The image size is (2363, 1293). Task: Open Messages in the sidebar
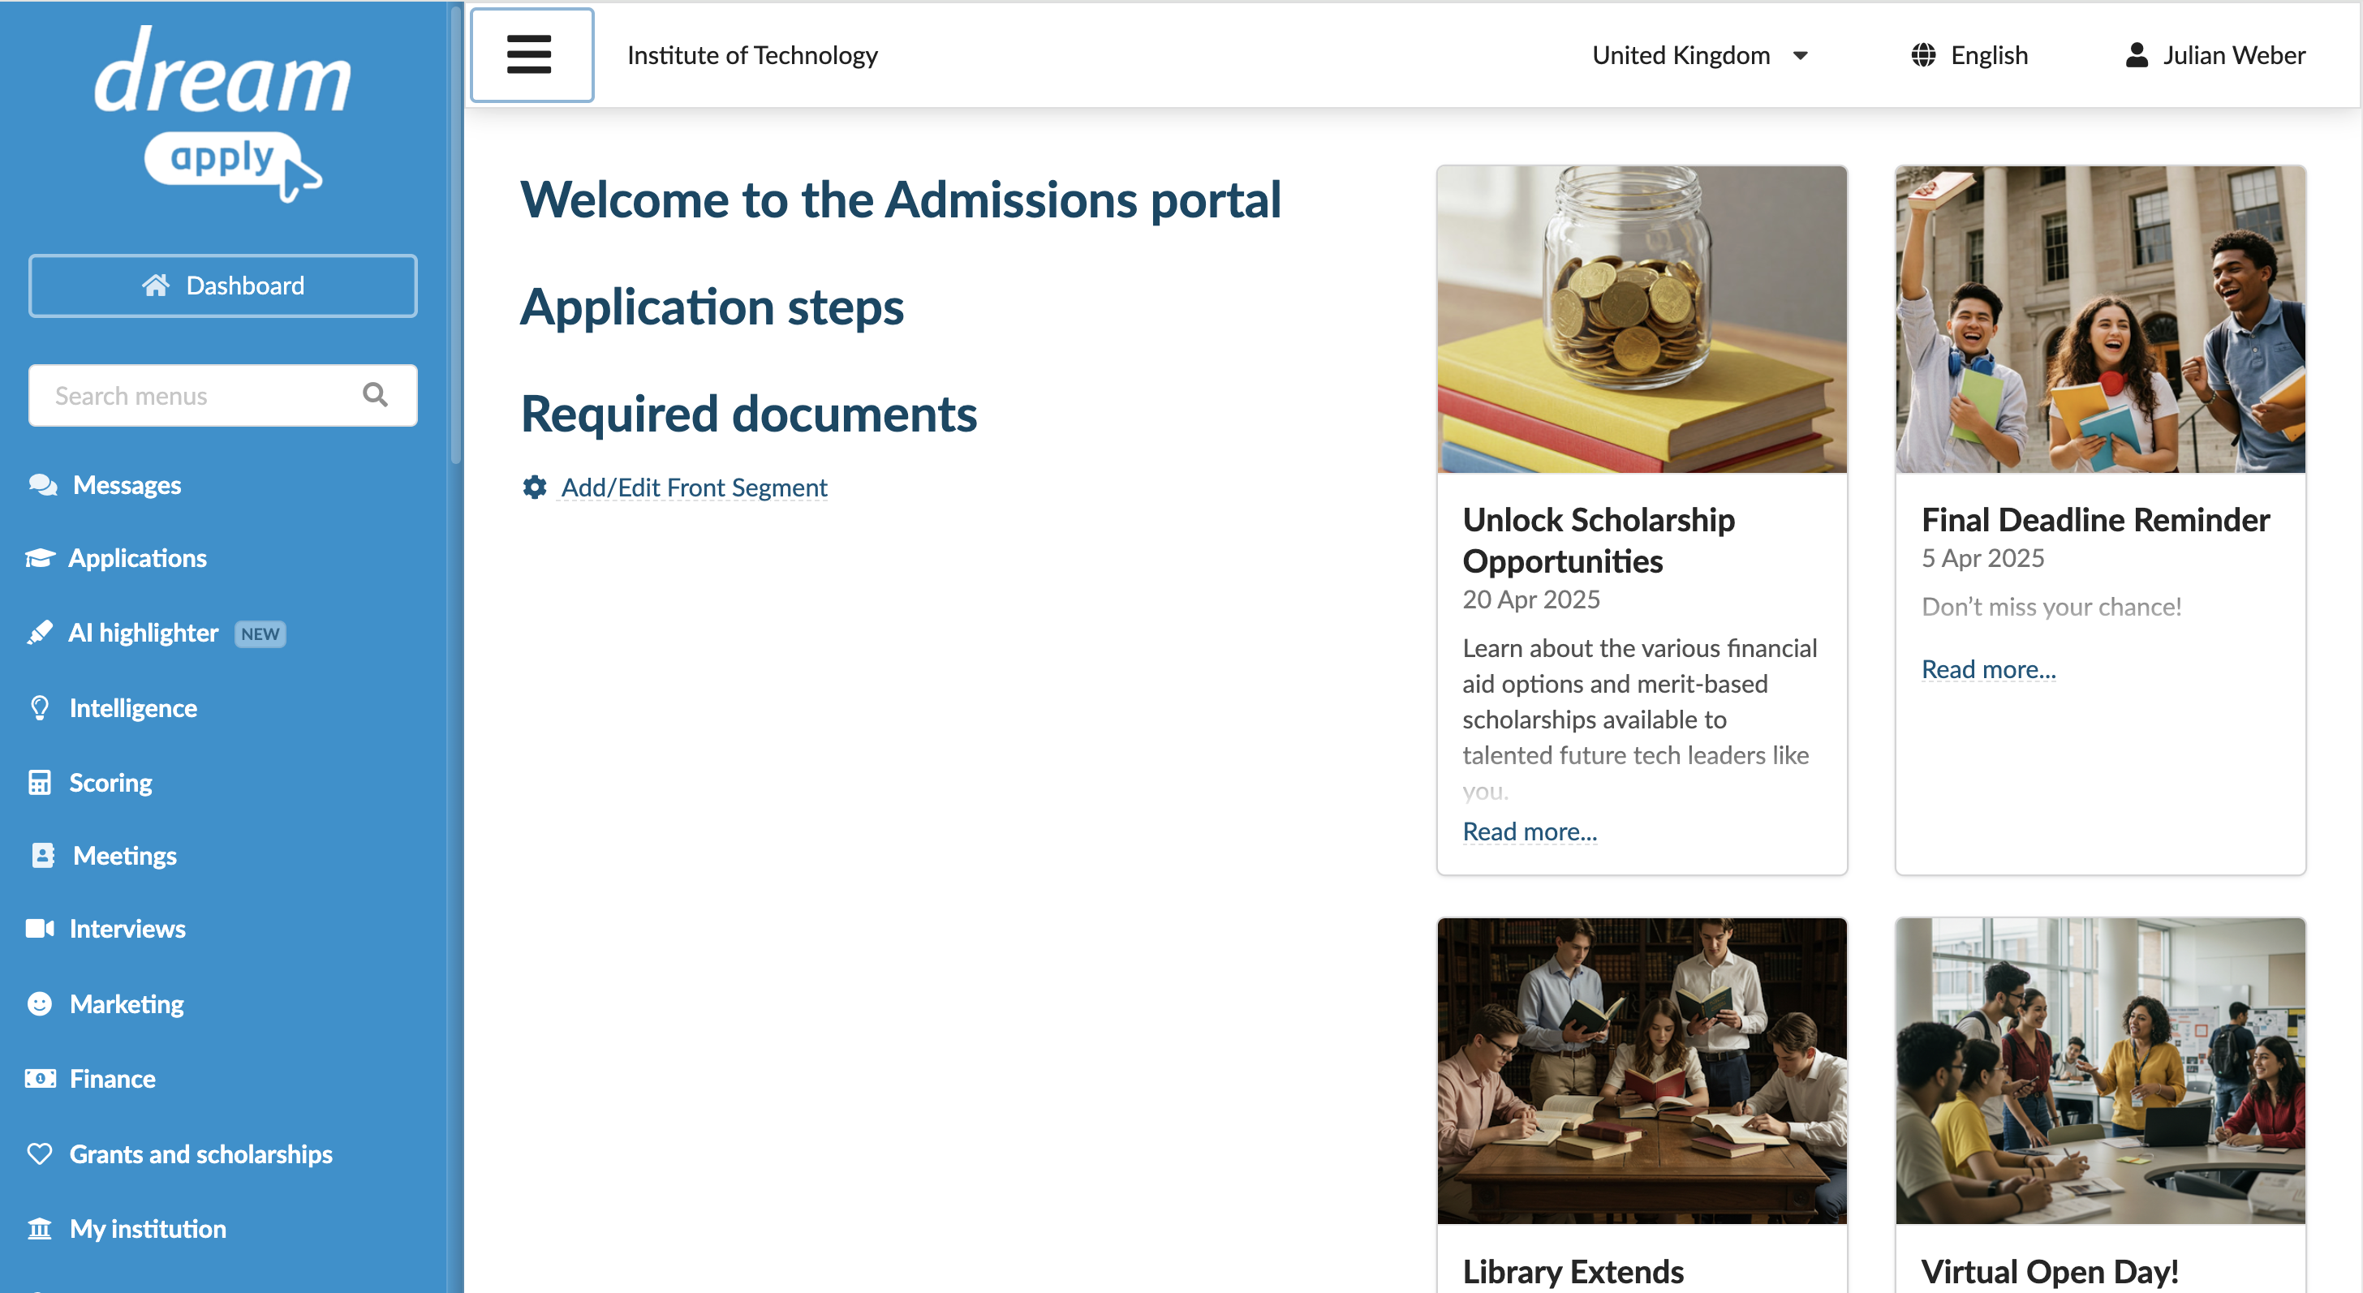(x=127, y=485)
